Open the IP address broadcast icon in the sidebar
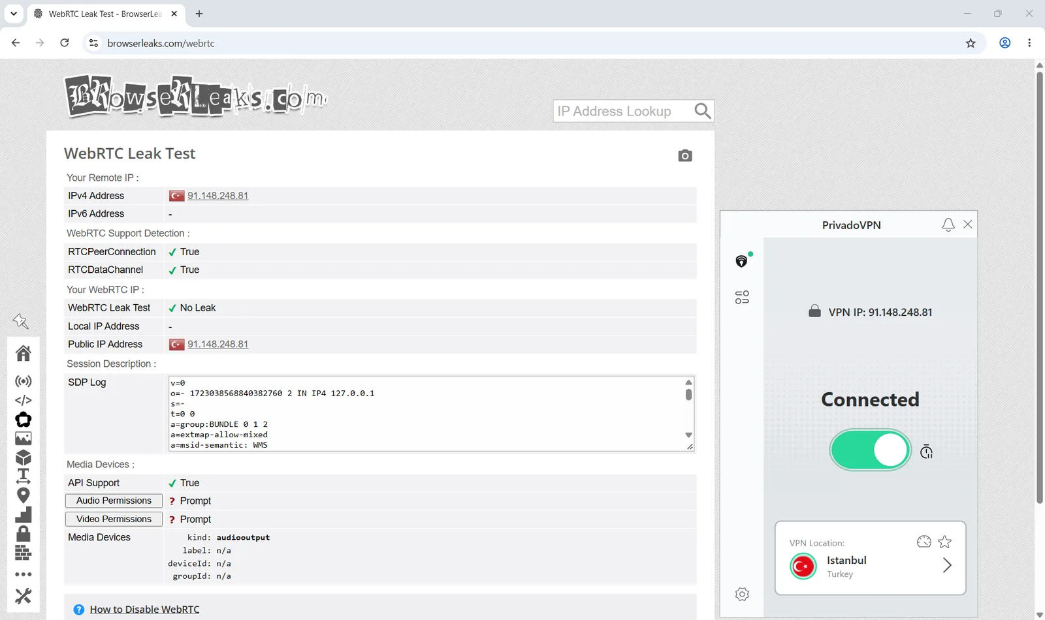The height and width of the screenshot is (620, 1045). point(24,381)
